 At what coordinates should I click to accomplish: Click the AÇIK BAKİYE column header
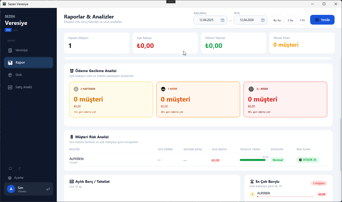coord(219,149)
